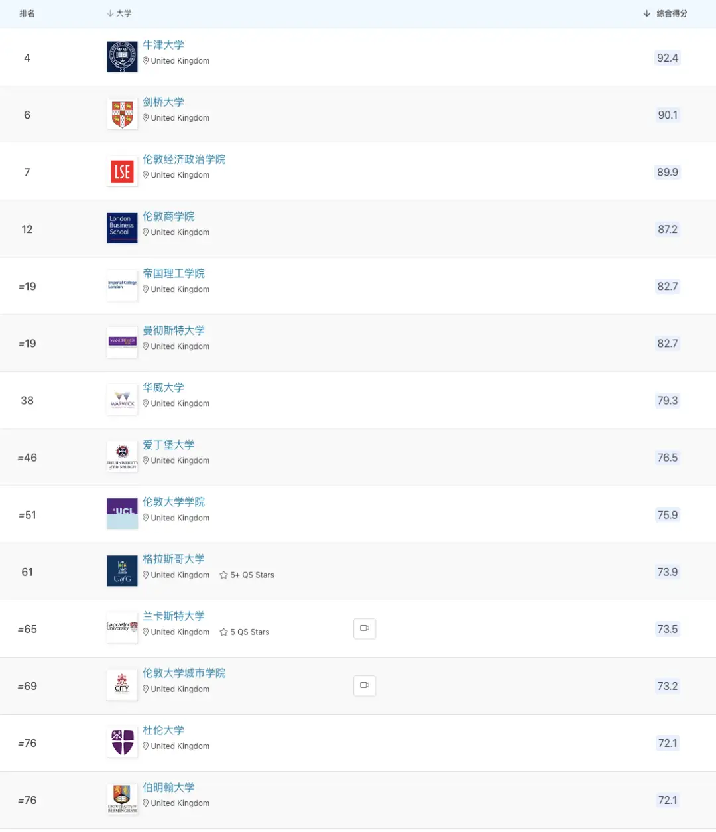The height and width of the screenshot is (832, 716).
Task: Click the red LSE logo
Action: coord(122,171)
